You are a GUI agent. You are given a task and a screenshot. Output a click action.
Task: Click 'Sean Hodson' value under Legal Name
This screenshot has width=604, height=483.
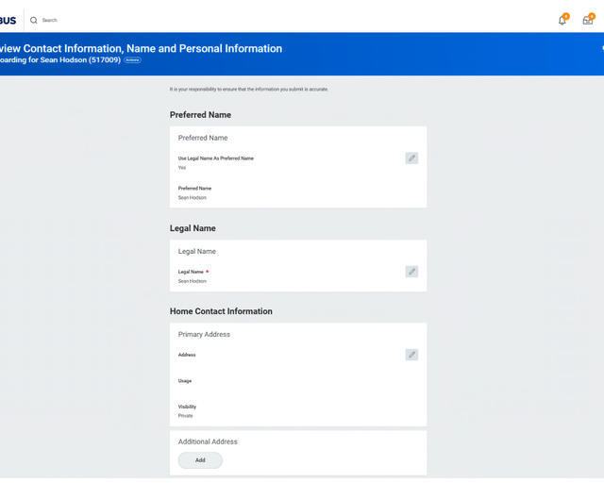tap(193, 281)
